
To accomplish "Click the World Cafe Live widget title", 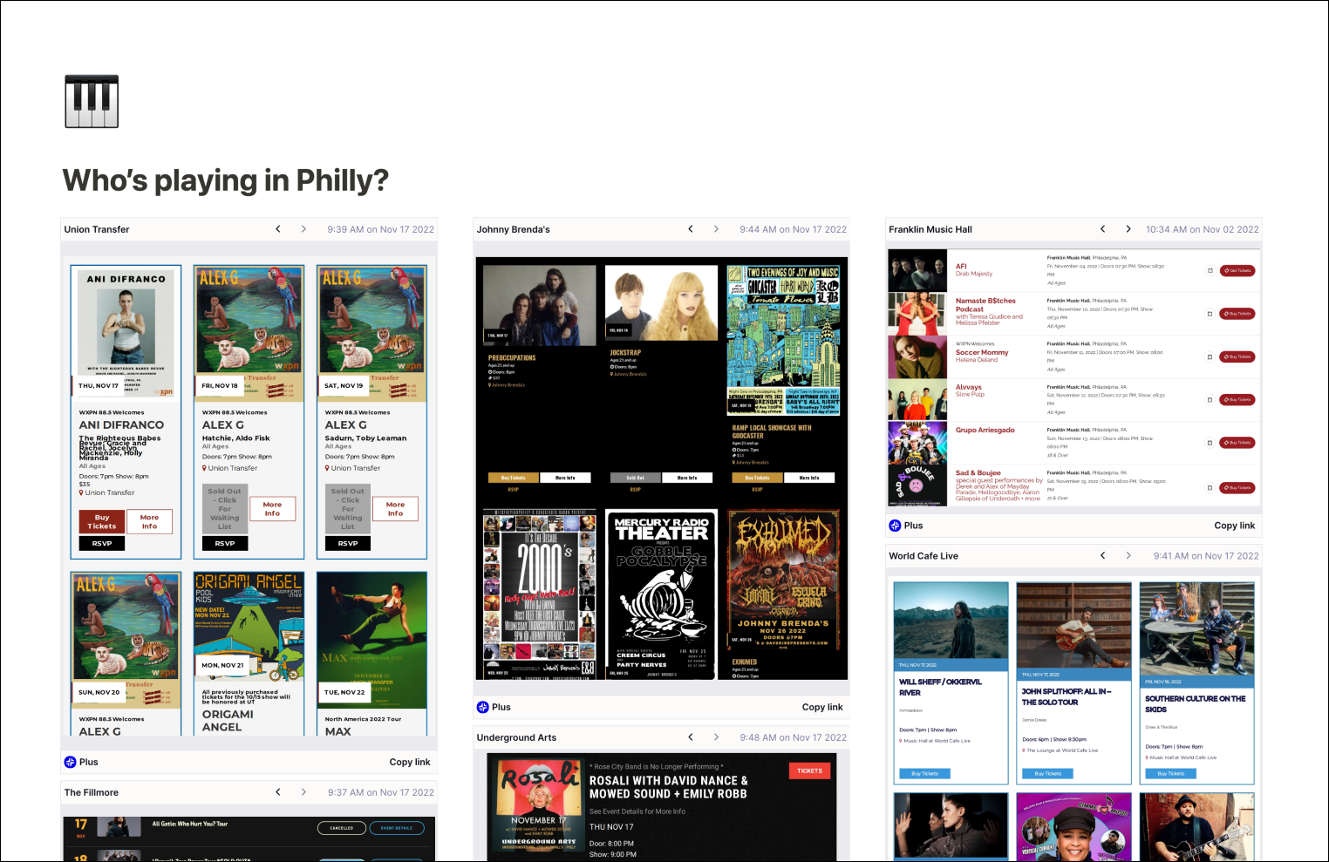I will (923, 555).
